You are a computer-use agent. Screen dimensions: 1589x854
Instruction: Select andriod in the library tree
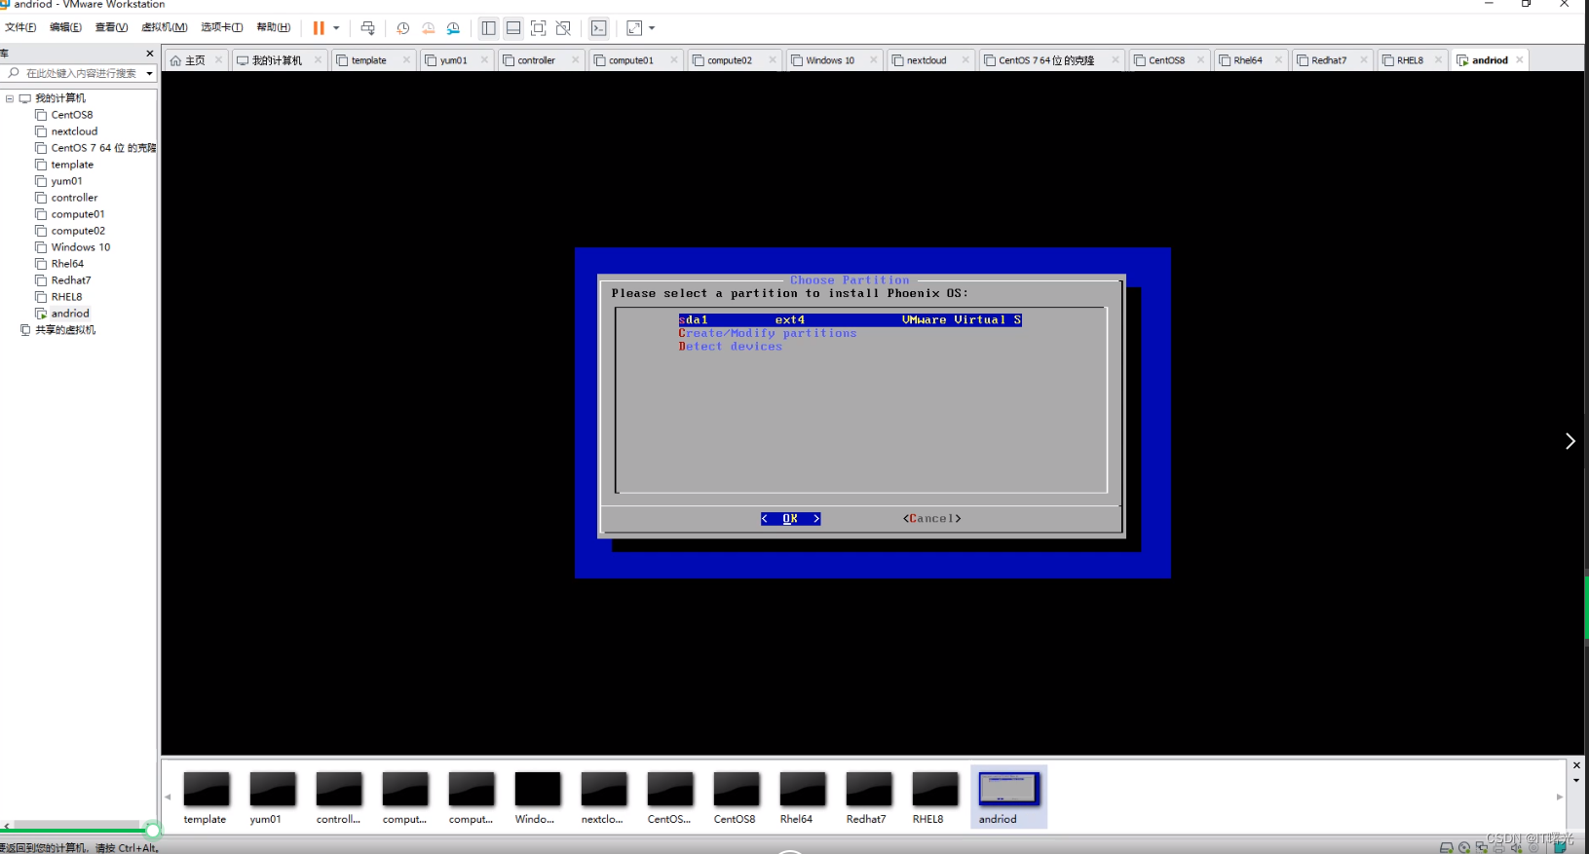[70, 314]
